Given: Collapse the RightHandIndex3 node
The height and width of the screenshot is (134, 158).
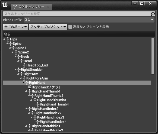Looking at the screenshot, I should pos(31,117).
